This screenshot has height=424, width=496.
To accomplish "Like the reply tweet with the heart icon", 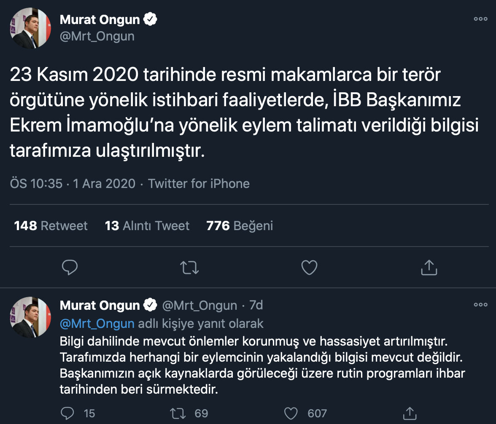I will pyautogui.click(x=291, y=413).
